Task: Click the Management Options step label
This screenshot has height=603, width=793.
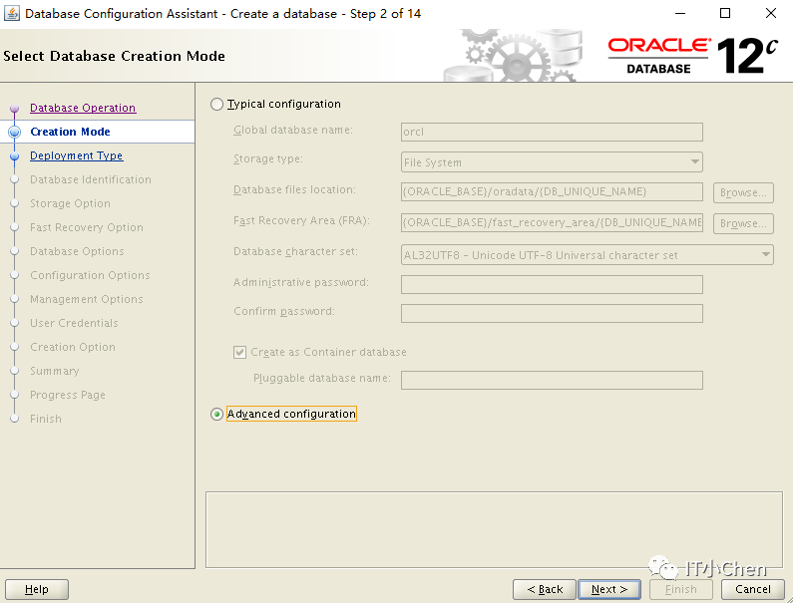Action: [x=87, y=299]
